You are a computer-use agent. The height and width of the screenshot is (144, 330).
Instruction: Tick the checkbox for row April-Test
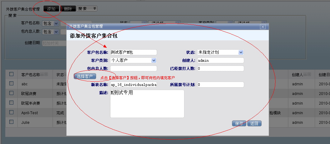[x=12, y=113]
